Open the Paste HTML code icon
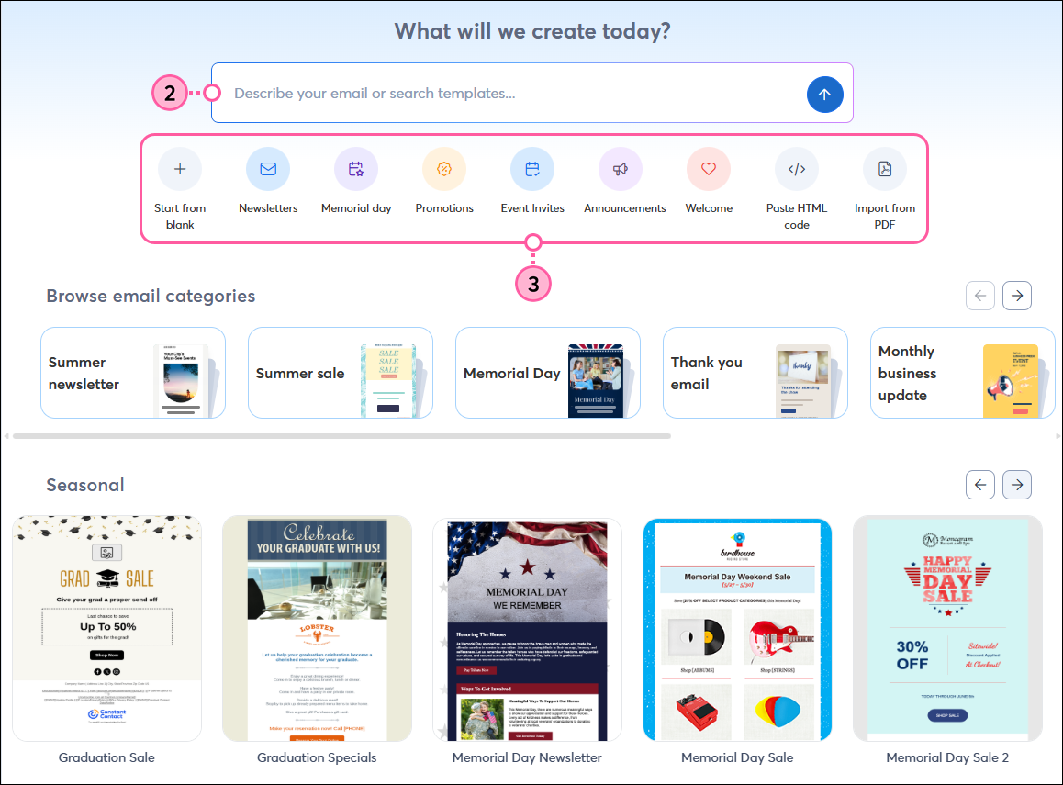The height and width of the screenshot is (785, 1063). tap(797, 169)
